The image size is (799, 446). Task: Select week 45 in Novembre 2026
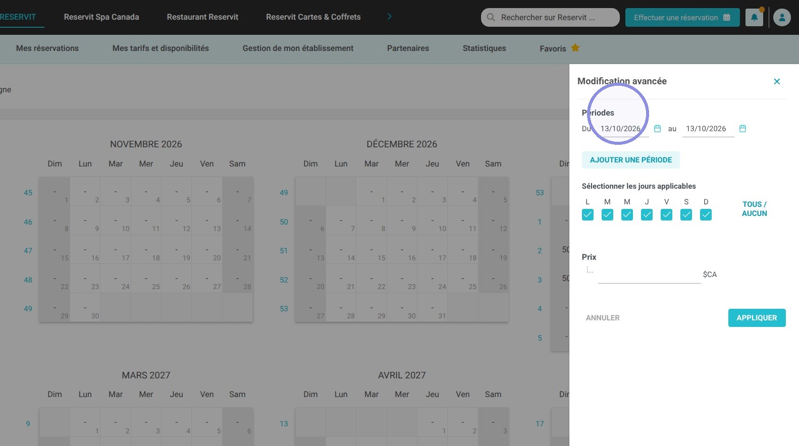click(28, 193)
